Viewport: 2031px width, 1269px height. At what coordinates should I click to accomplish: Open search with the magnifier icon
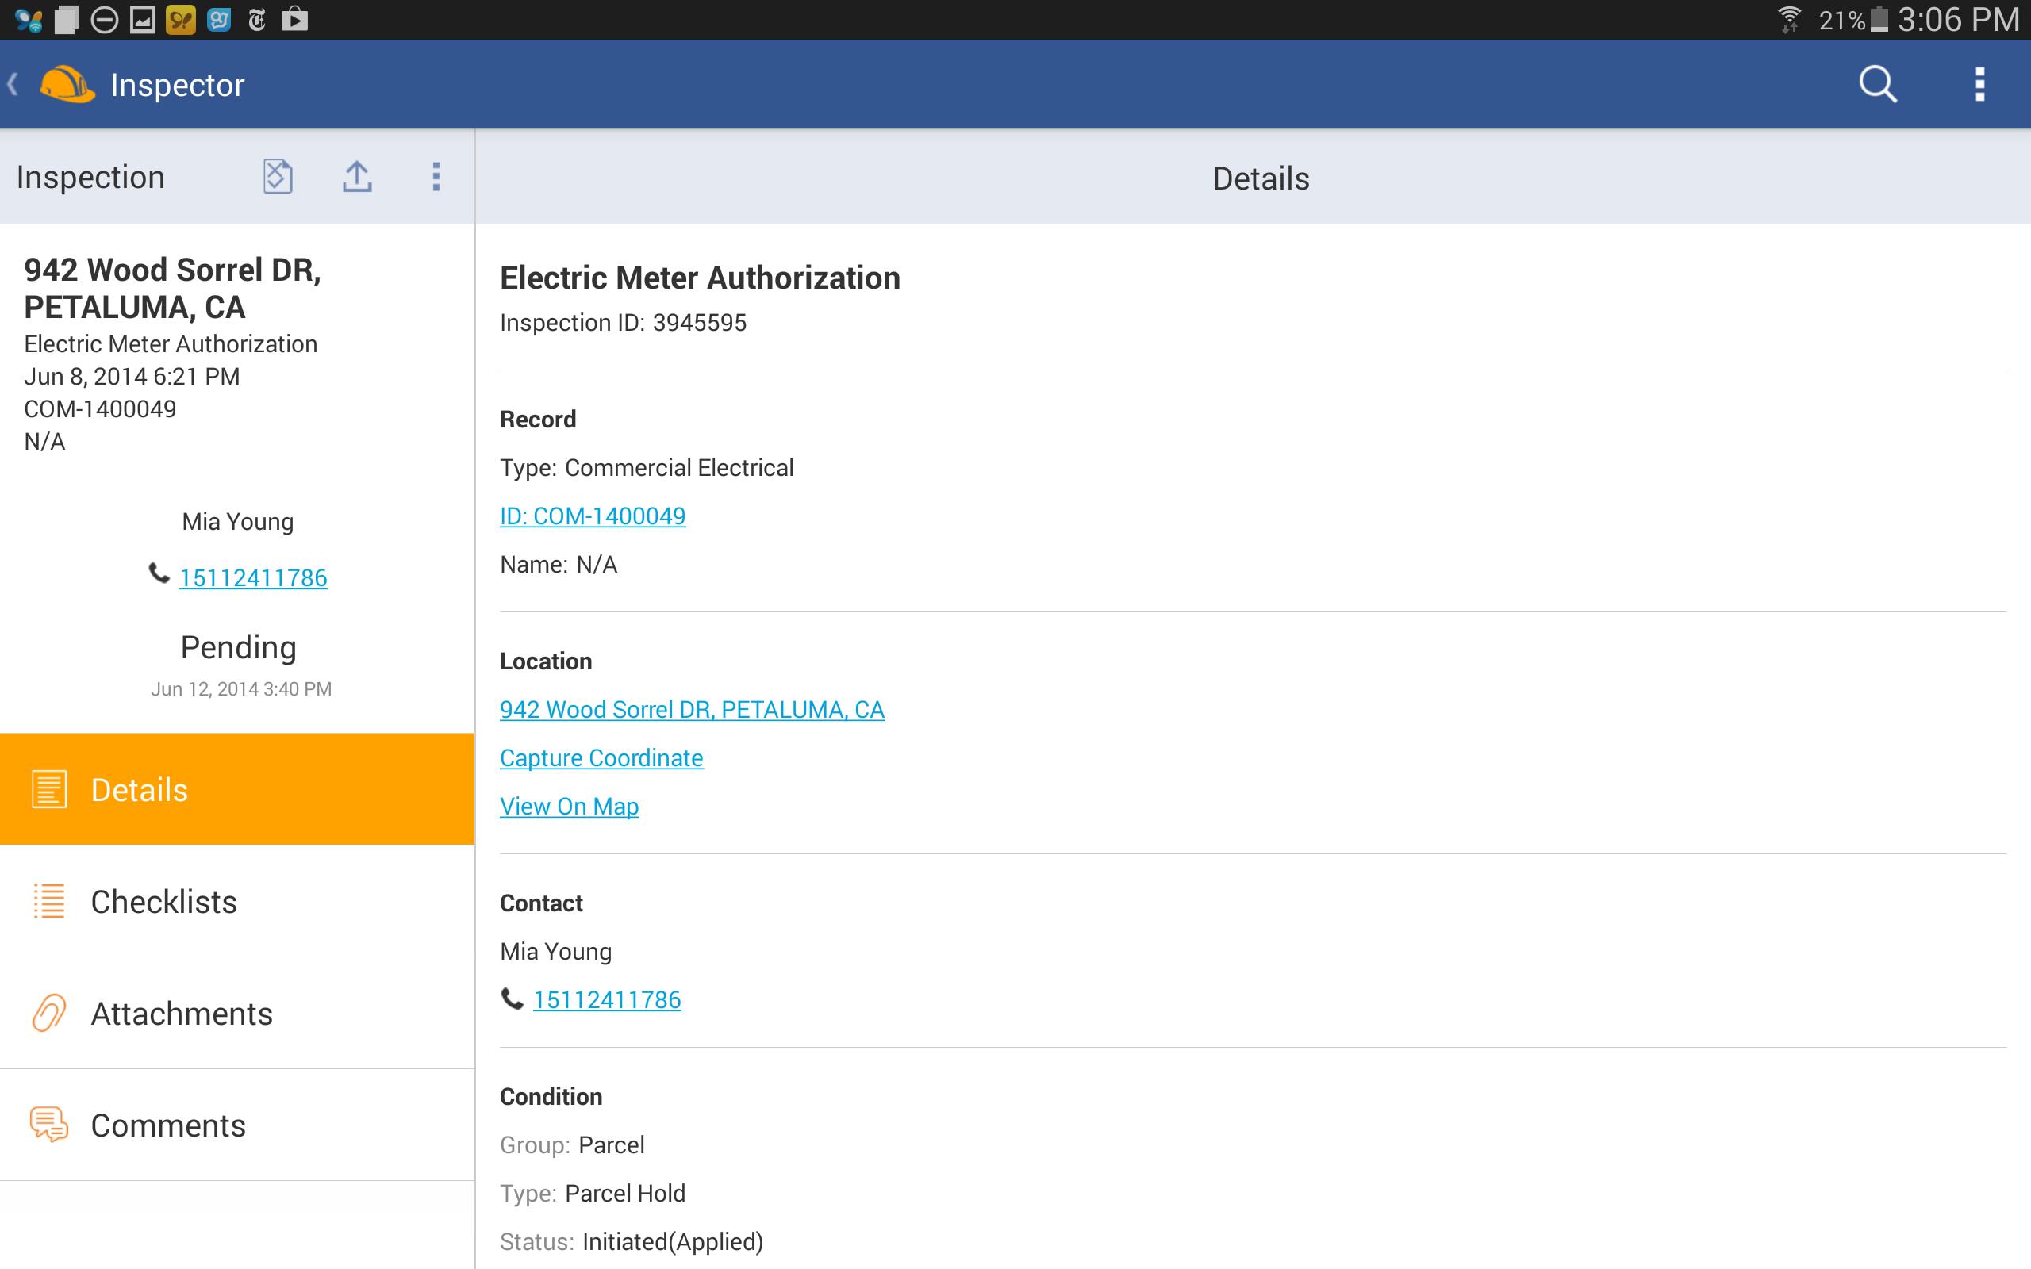point(1877,84)
